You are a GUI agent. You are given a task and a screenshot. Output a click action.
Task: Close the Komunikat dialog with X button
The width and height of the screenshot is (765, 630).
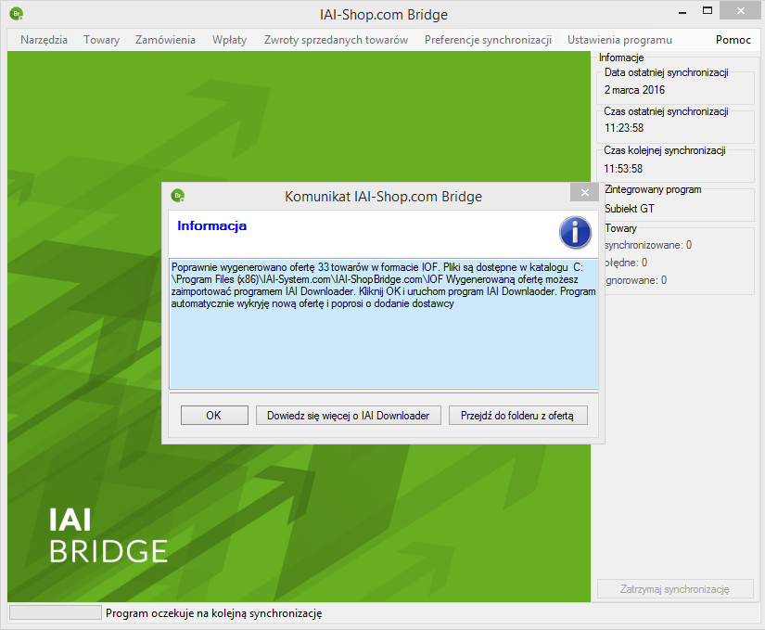pyautogui.click(x=583, y=193)
